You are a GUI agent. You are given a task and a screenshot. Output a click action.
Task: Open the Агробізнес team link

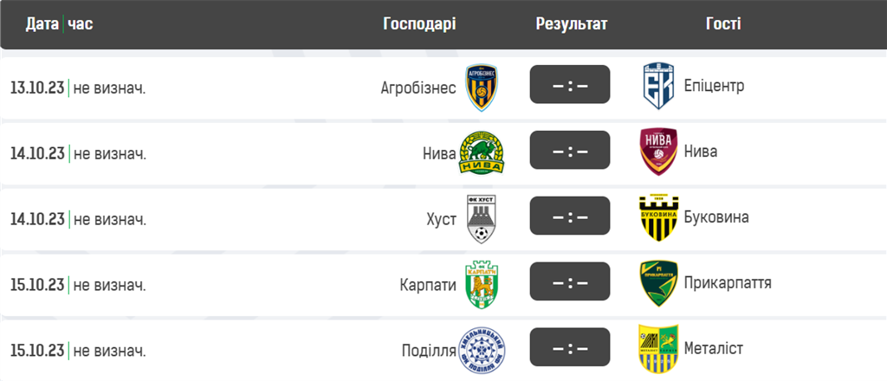point(418,87)
